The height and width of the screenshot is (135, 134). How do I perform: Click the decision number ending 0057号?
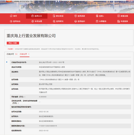(51, 62)
